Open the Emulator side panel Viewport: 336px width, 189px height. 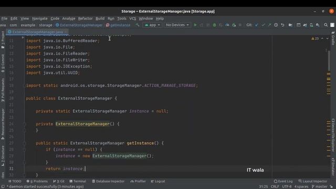pyautogui.click(x=333, y=167)
